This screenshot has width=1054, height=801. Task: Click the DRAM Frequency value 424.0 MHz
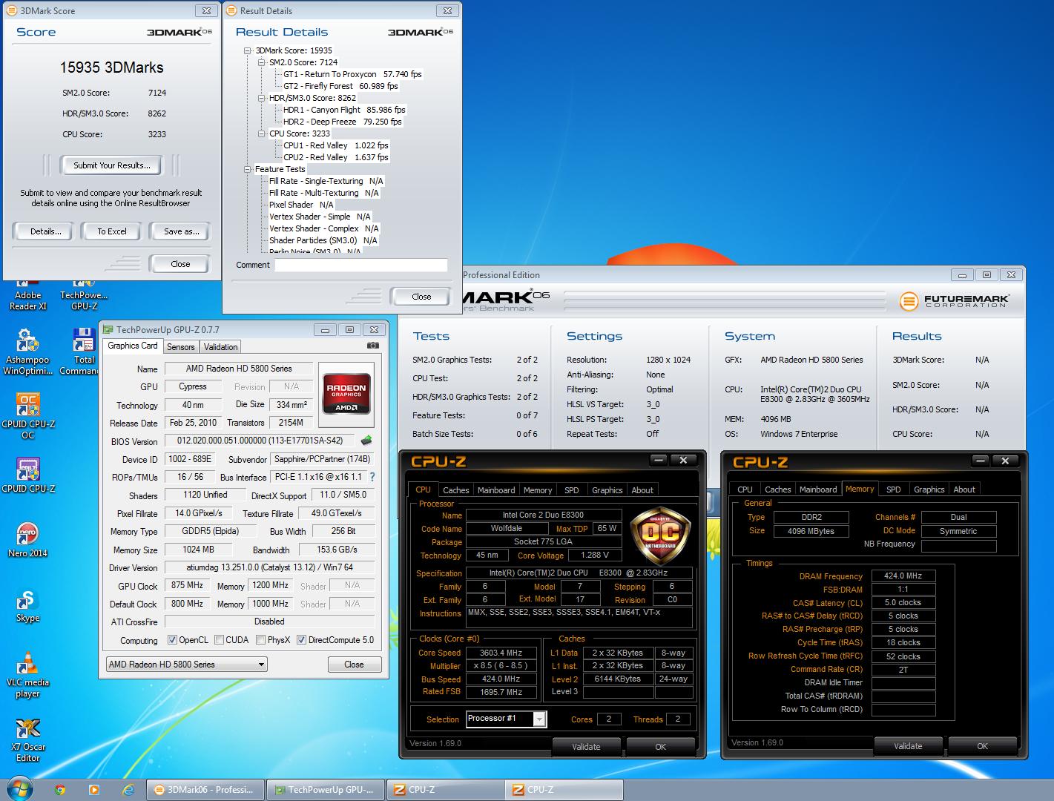(903, 576)
